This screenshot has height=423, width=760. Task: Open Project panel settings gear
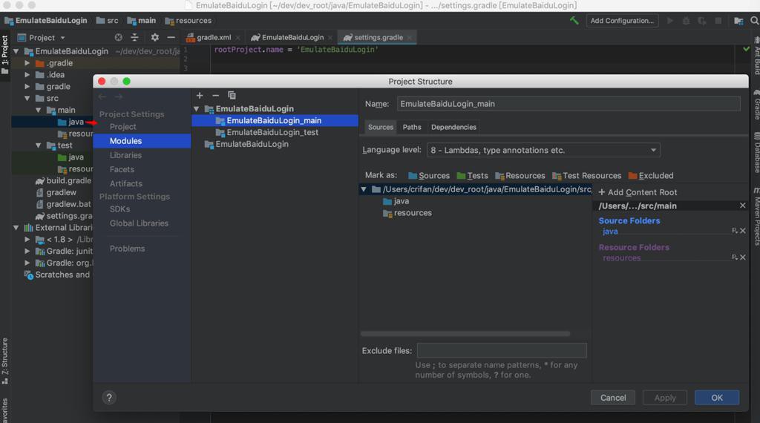(x=154, y=37)
